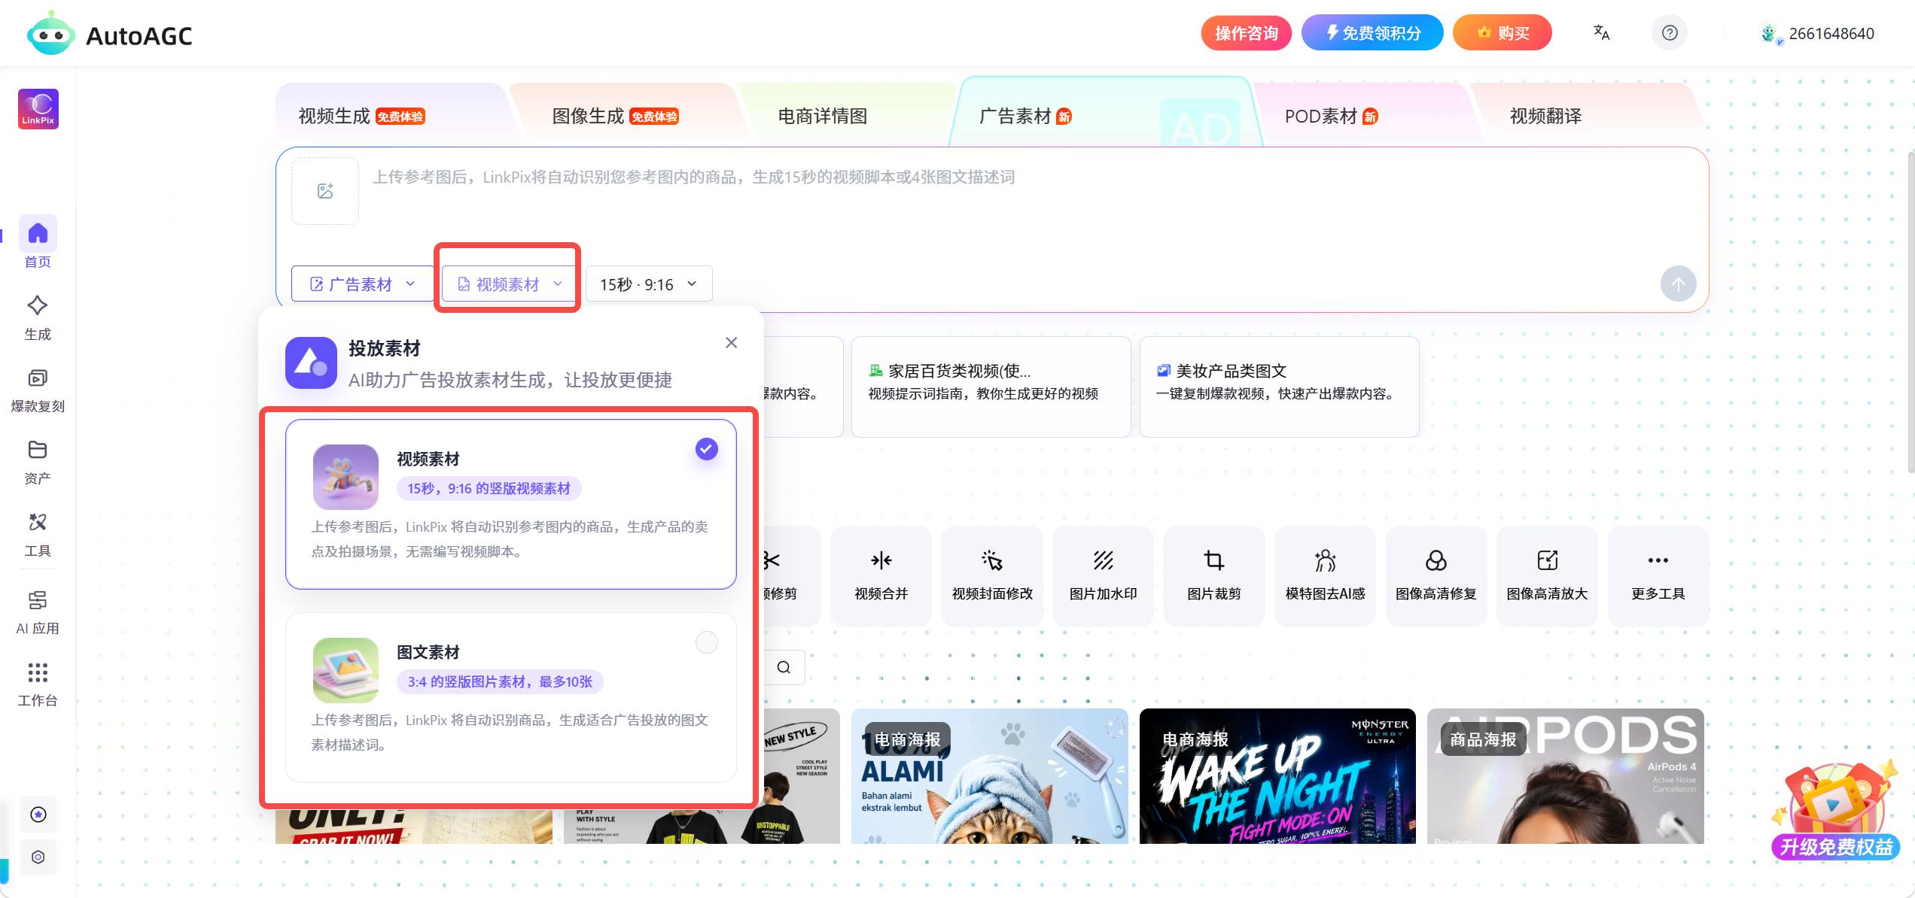Expand the 广告素材 dropdown

[x=362, y=284]
